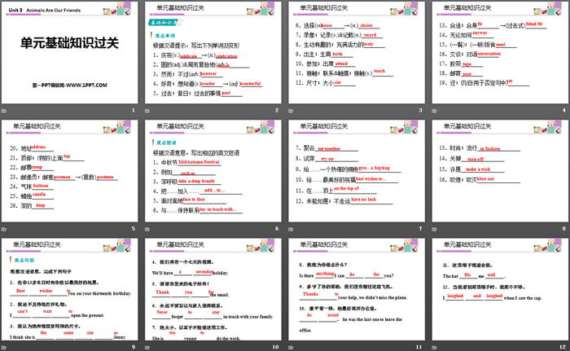Select slide 4 thumbnail
This screenshot has height=351, width=570.
500,52
